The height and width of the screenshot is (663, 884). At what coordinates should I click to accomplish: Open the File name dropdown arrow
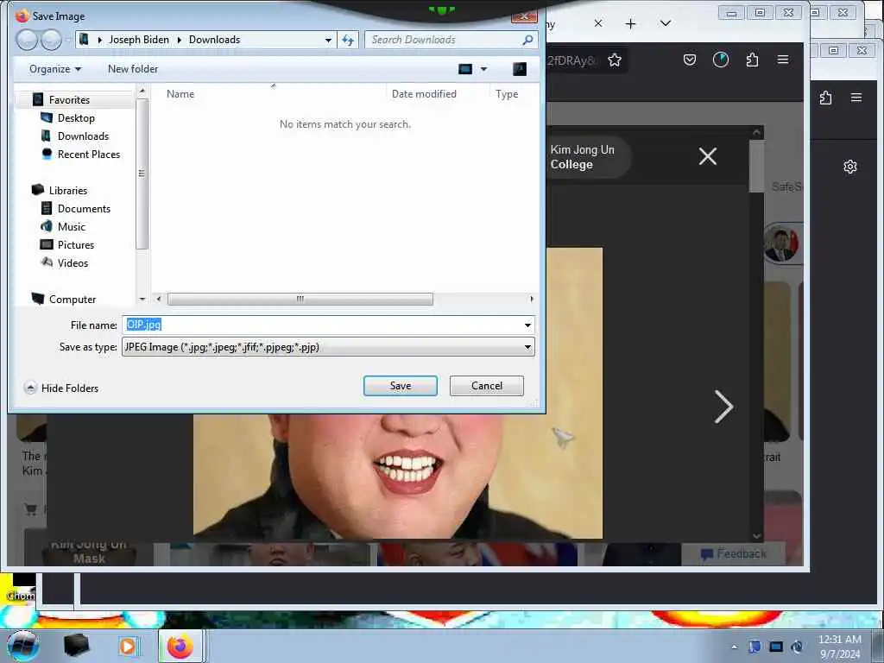tap(527, 325)
